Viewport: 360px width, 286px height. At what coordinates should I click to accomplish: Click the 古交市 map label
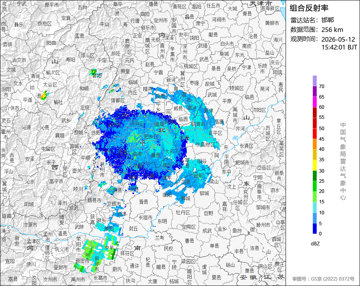pyautogui.click(x=19, y=60)
